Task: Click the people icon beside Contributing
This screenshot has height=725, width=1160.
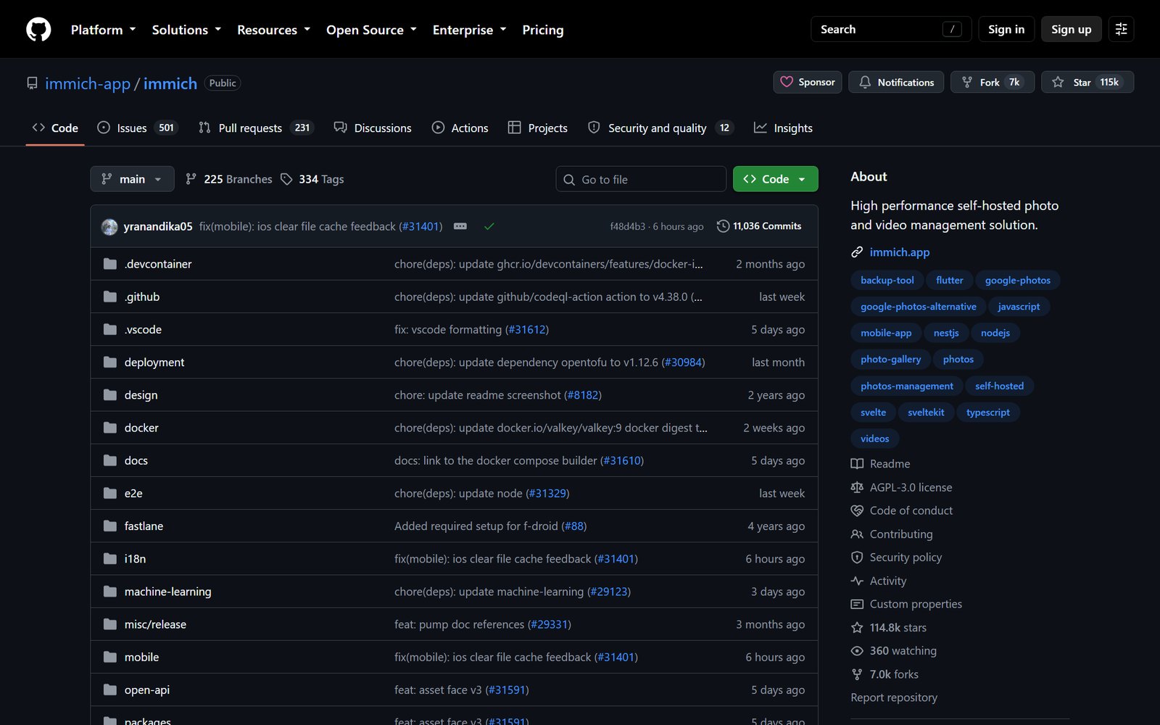Action: click(x=857, y=534)
